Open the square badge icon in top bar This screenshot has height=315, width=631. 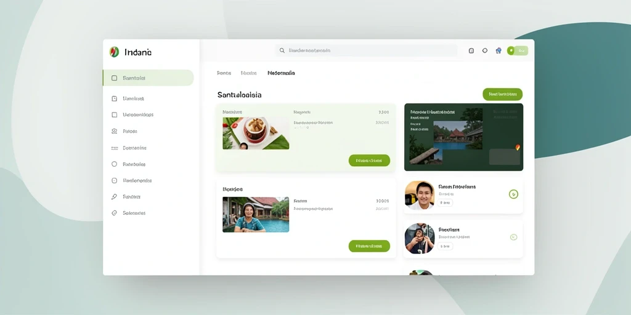(x=471, y=50)
